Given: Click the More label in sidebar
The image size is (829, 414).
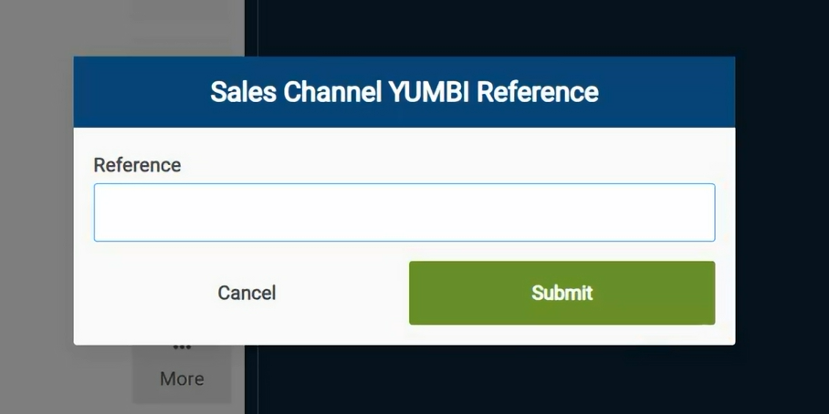Looking at the screenshot, I should 182,378.
